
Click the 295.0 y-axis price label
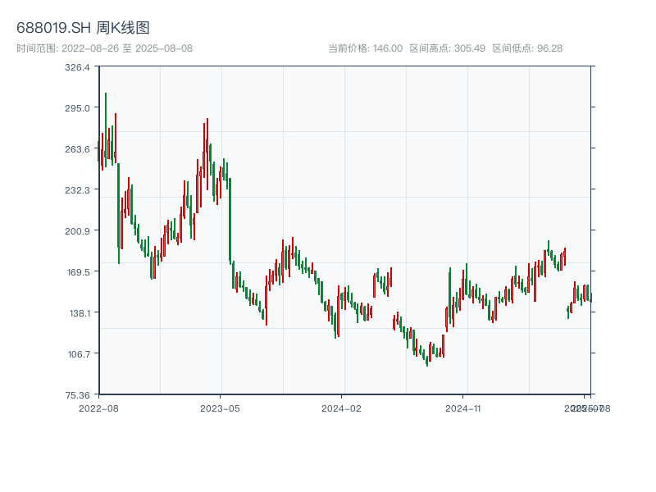click(x=77, y=108)
